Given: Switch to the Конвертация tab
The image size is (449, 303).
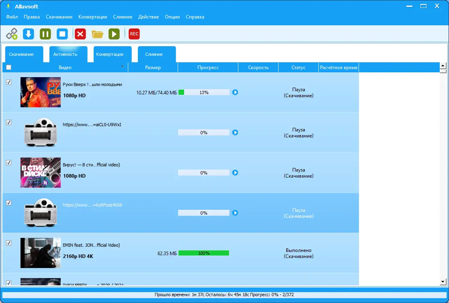Looking at the screenshot, I should 113,54.
